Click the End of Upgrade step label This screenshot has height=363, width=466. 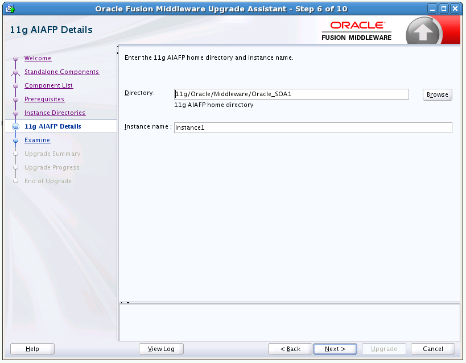[48, 181]
